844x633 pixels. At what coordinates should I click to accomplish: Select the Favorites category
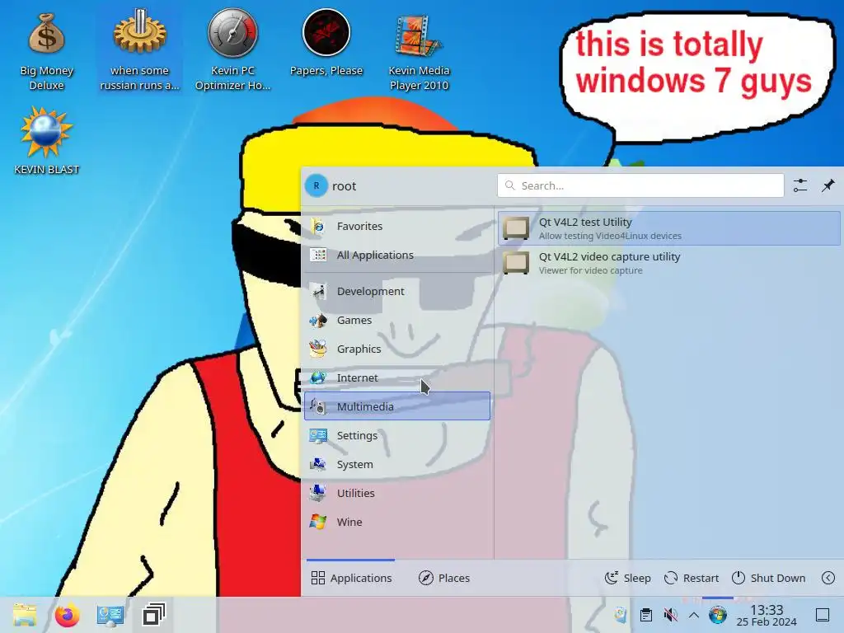point(397,226)
